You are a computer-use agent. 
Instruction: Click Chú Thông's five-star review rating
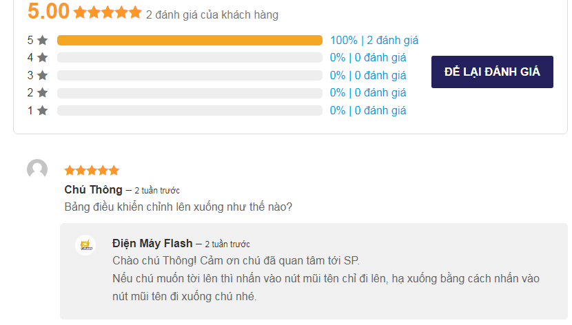tap(92, 170)
